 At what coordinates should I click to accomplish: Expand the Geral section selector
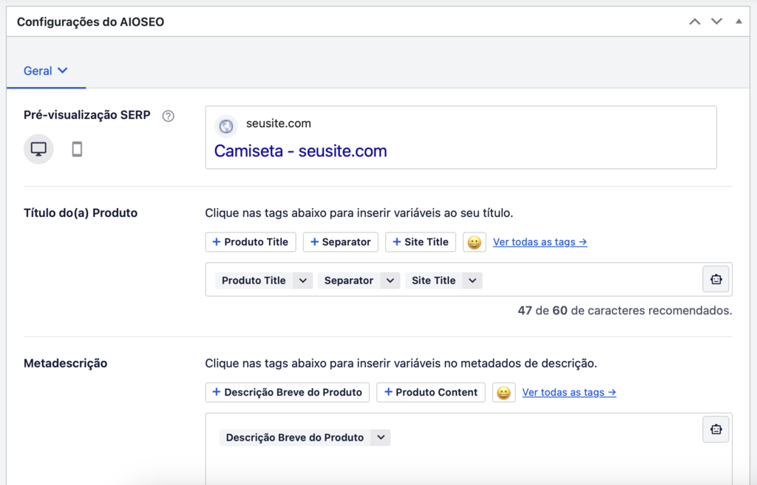[46, 70]
